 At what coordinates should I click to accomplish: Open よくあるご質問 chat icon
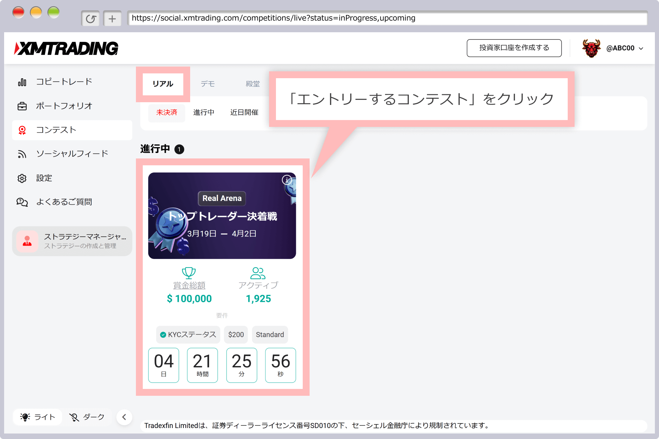(22, 202)
